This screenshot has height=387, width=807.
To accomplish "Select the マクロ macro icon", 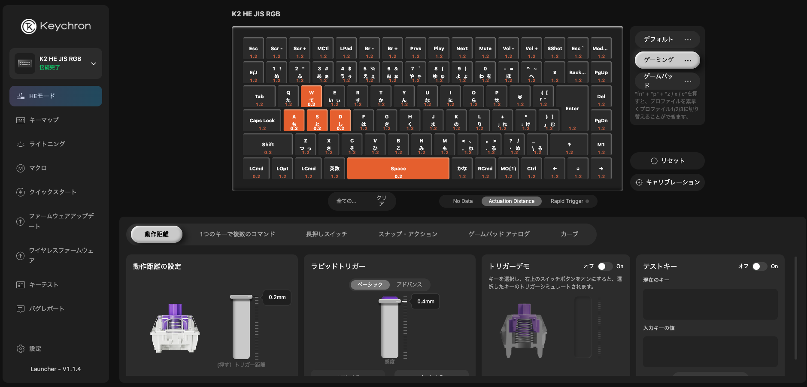I will pyautogui.click(x=21, y=168).
